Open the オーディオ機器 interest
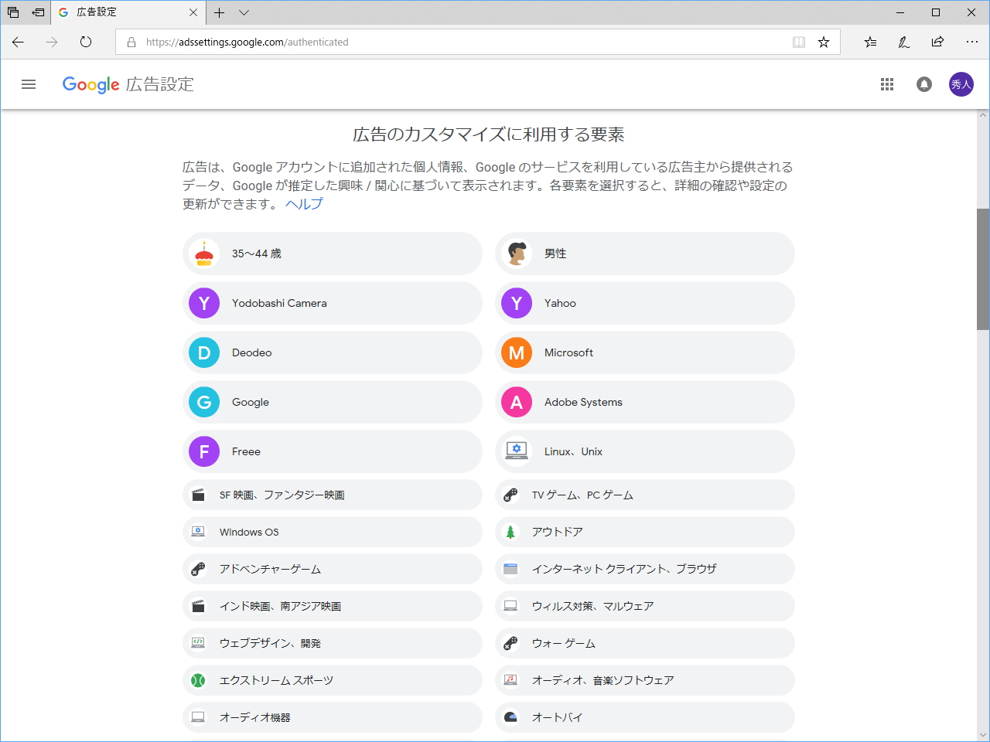990x742 pixels. [333, 717]
